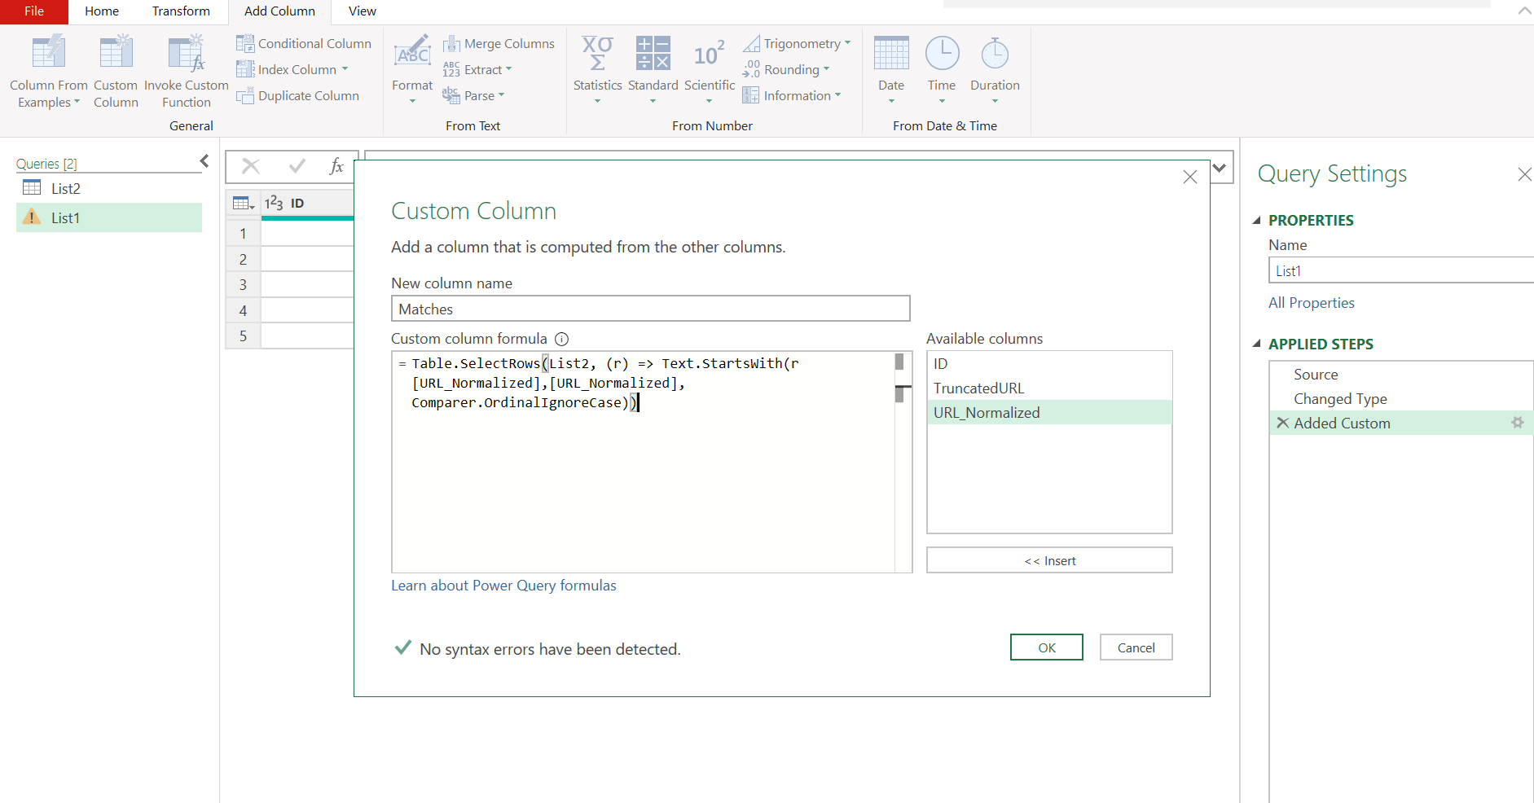
Task: Click Invoke Custom Function icon
Action: [186, 52]
